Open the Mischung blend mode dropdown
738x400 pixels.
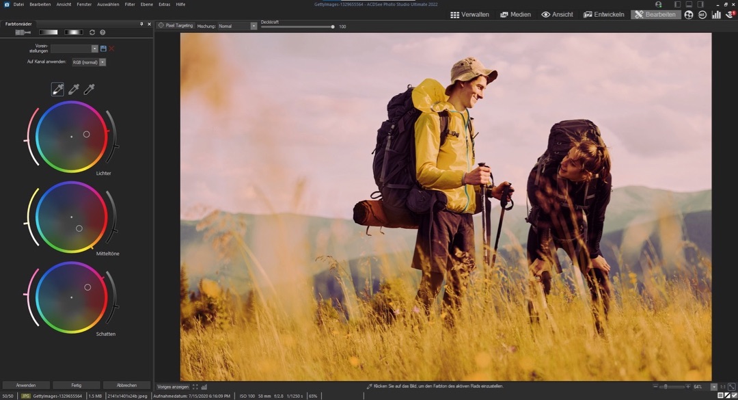254,26
